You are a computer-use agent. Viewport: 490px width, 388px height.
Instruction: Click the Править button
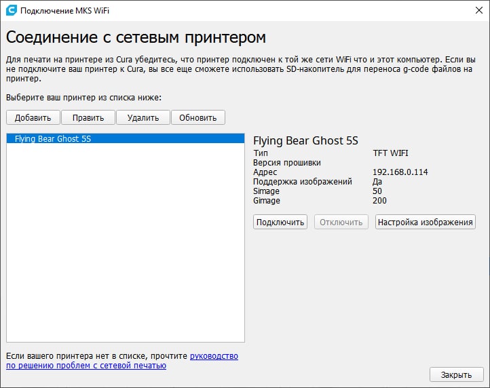click(x=88, y=117)
